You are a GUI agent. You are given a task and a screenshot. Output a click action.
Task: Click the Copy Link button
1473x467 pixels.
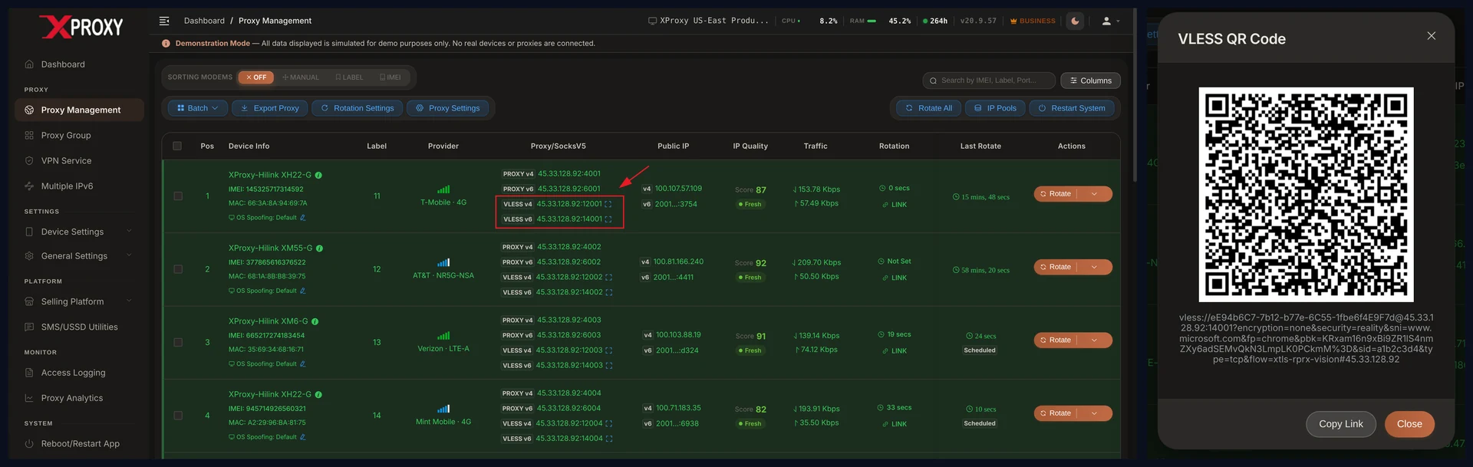(1341, 424)
